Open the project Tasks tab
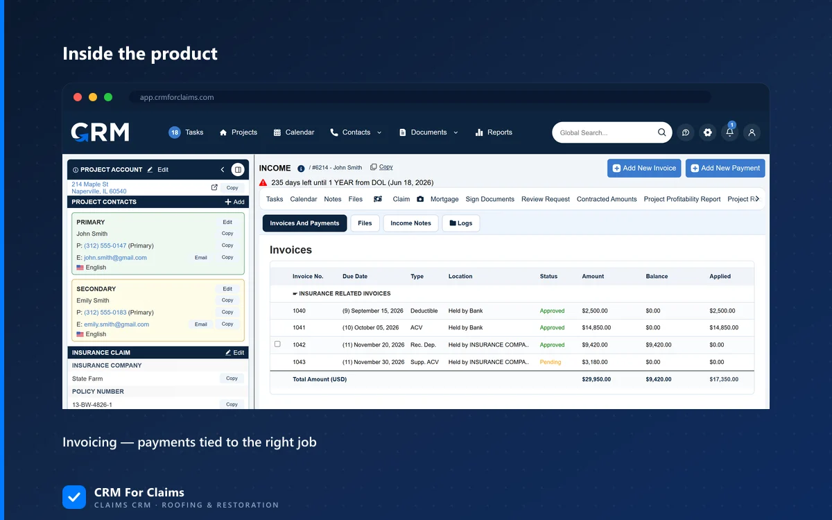832x520 pixels. coord(275,199)
